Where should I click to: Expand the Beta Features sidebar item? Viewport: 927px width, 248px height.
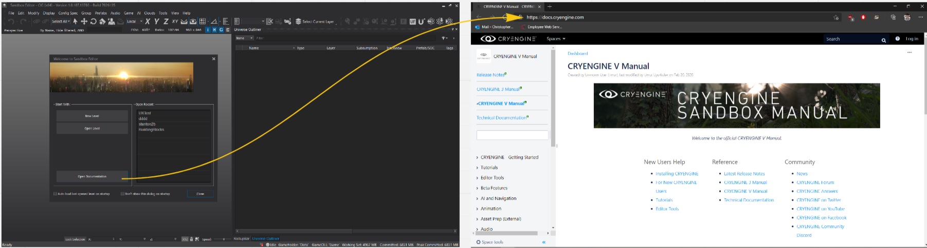coord(477,188)
